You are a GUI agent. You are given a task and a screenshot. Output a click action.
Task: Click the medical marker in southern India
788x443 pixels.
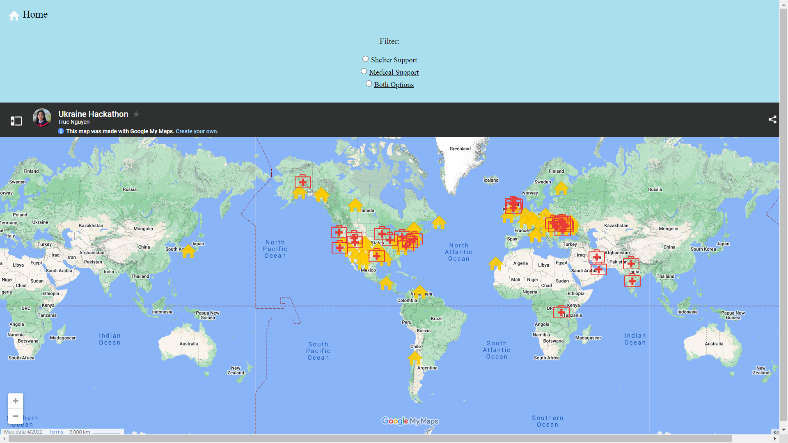pyautogui.click(x=632, y=281)
